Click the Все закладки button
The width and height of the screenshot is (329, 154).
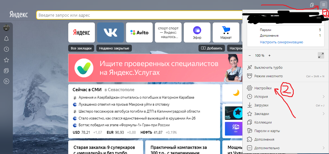81,48
